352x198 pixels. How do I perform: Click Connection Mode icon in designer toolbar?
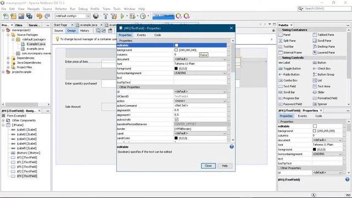tap(104, 31)
